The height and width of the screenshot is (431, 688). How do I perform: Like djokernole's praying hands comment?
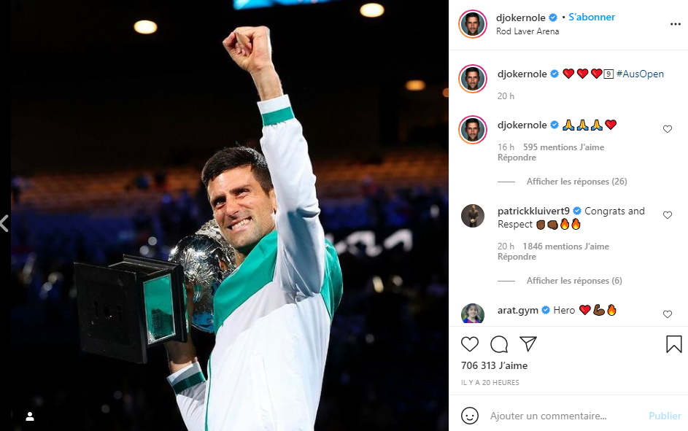click(x=668, y=129)
